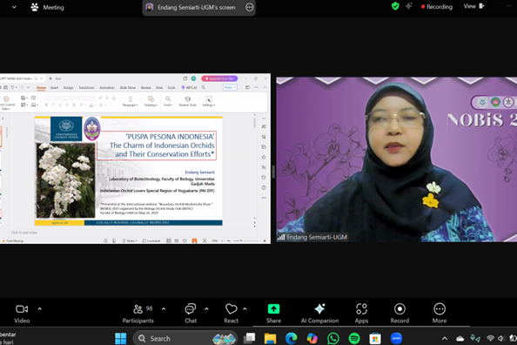The height and width of the screenshot is (345, 517).
Task: Toggle Bold formatting in WPS ribbon
Action: coord(46,105)
